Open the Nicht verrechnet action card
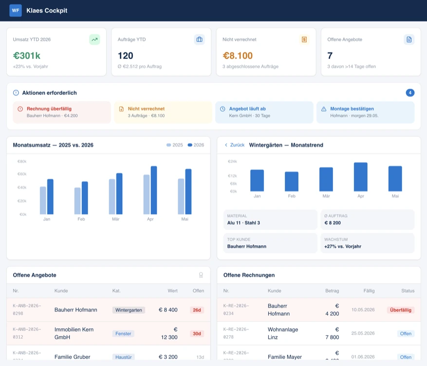 click(163, 112)
